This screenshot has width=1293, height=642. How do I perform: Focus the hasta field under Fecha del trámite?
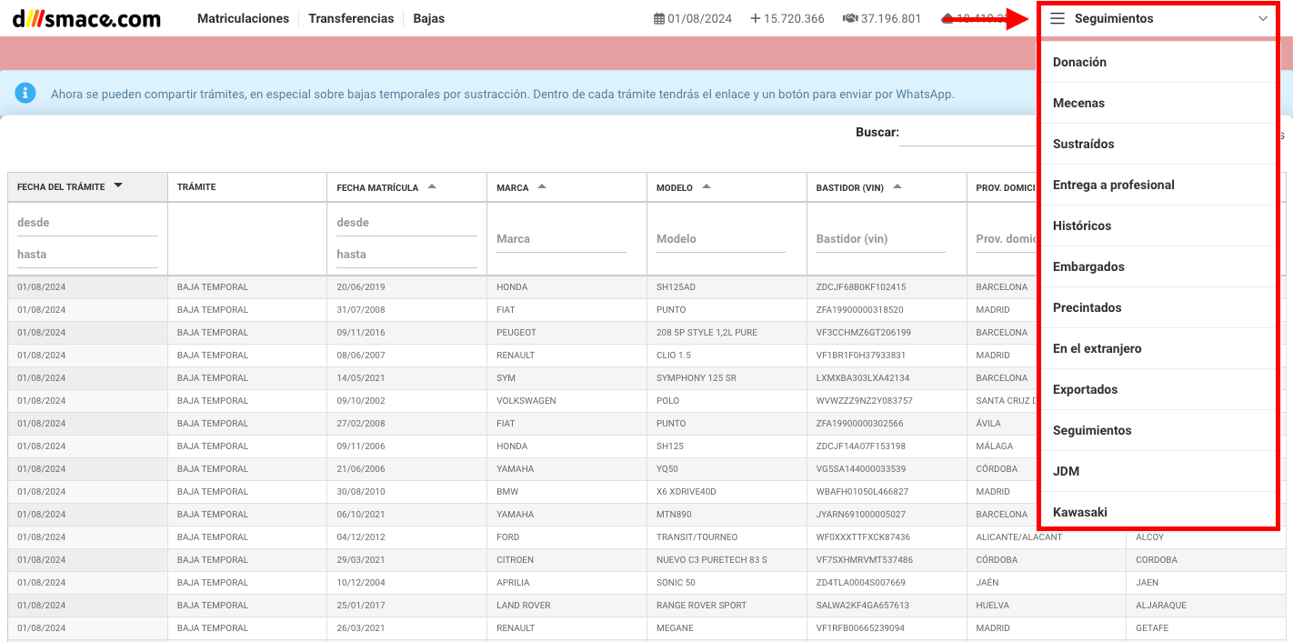click(x=87, y=255)
